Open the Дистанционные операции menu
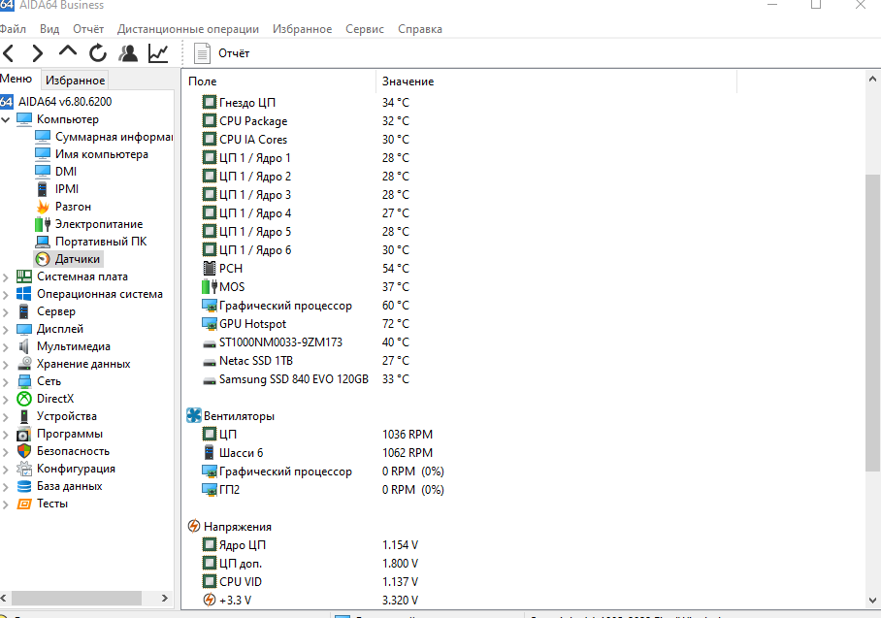Image resolution: width=881 pixels, height=618 pixels. (187, 29)
